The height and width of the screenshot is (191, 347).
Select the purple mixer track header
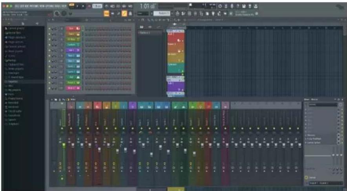pos(133,106)
